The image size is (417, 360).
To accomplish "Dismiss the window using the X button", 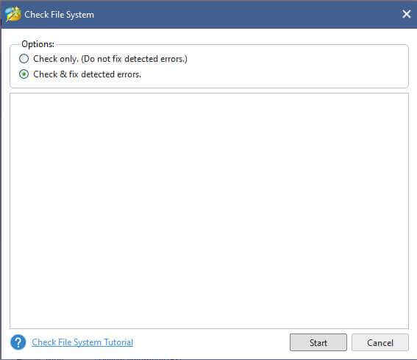I will [406, 14].
